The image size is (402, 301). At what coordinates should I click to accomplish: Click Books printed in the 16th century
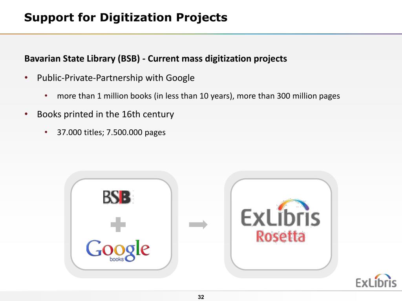click(105, 114)
